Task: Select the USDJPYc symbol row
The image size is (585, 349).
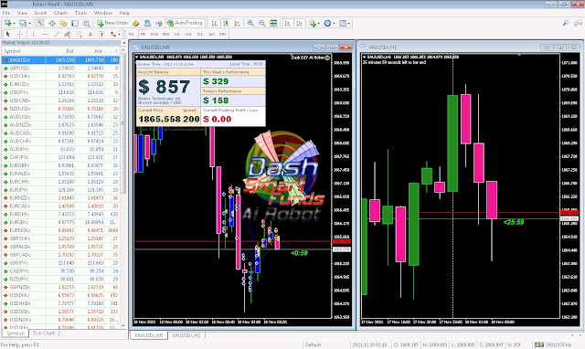Action: 60,92
